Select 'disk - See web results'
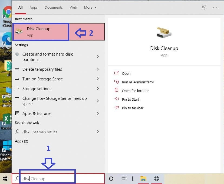 (58, 132)
